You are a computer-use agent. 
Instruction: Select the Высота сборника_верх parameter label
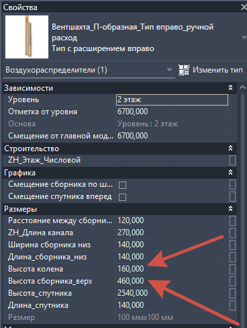pyautogui.click(x=50, y=281)
